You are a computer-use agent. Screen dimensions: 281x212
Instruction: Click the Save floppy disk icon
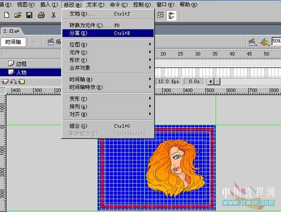(30, 15)
